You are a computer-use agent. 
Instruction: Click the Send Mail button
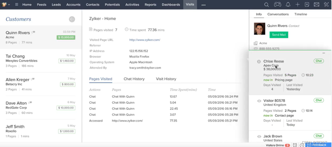click(279, 35)
